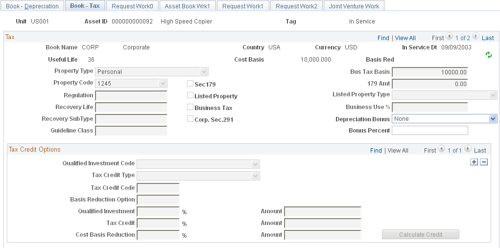Click the green refresh icon in Tax section
Screen dimensions: 500x248
coord(489,55)
